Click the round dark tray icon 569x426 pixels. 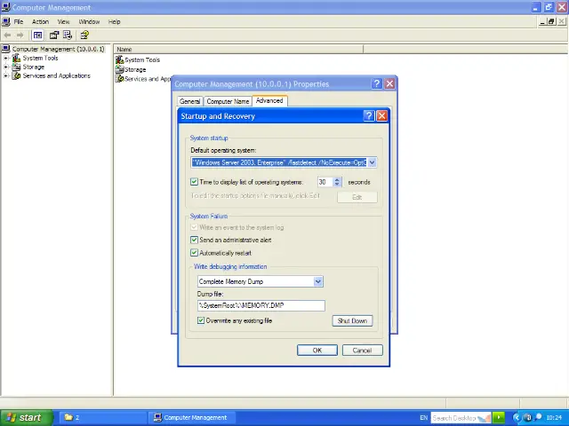pos(528,417)
